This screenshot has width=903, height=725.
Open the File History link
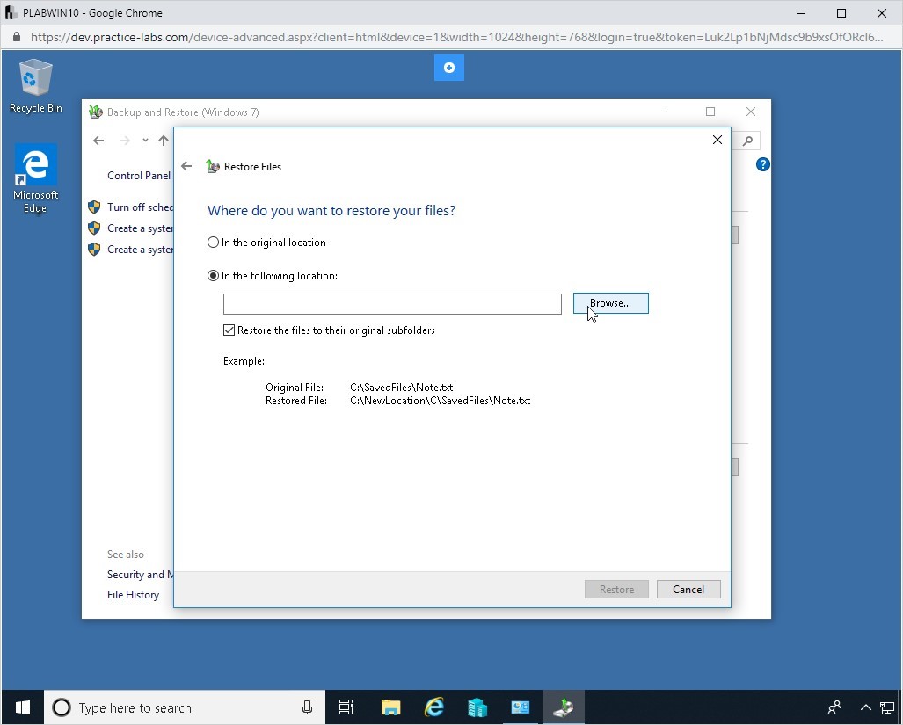click(x=133, y=594)
